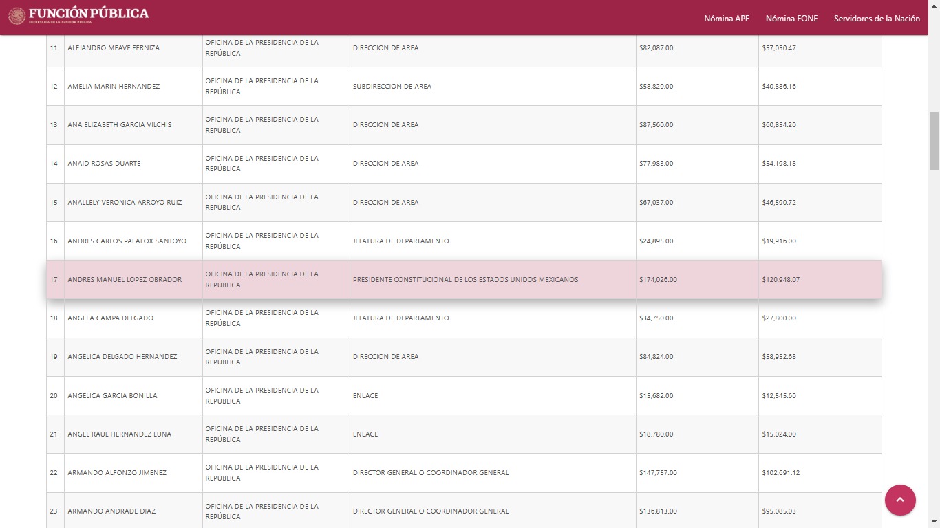Click net salary $95,085.03
The width and height of the screenshot is (940, 528).
click(x=779, y=511)
